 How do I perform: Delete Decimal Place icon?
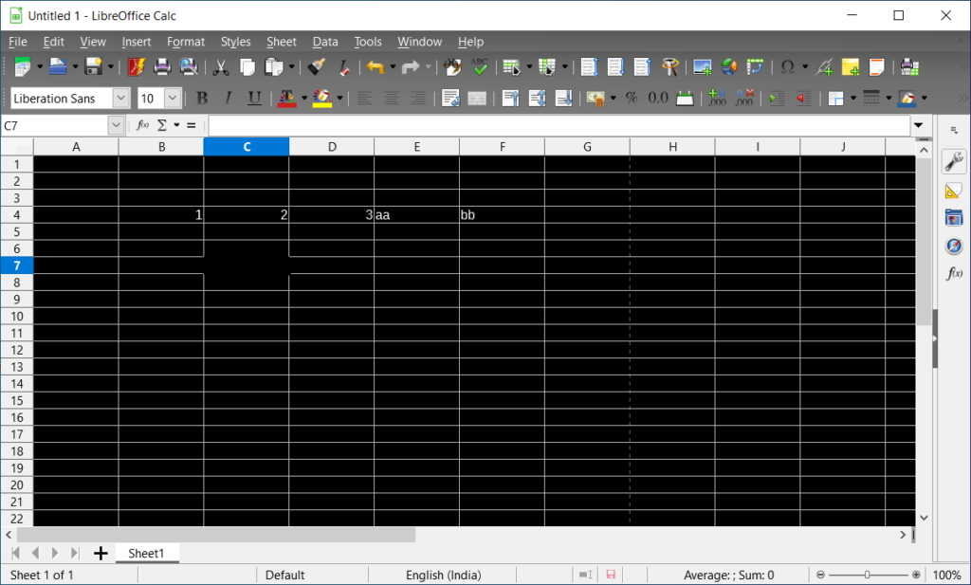pyautogui.click(x=743, y=98)
